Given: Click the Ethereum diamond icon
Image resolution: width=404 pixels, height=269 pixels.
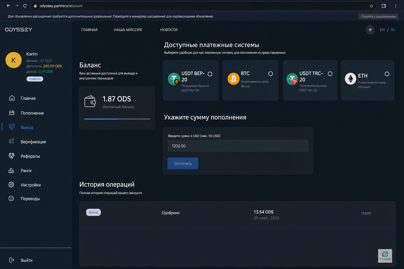Looking at the screenshot, I should pyautogui.click(x=351, y=79).
